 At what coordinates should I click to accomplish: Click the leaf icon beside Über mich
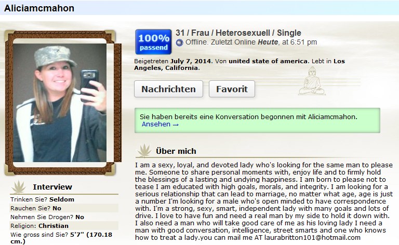click(x=144, y=150)
